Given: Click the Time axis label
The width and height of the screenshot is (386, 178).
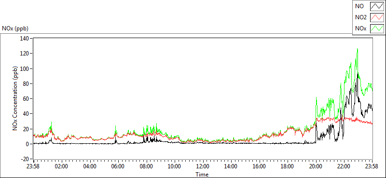Looking at the screenshot, I should (x=202, y=175).
